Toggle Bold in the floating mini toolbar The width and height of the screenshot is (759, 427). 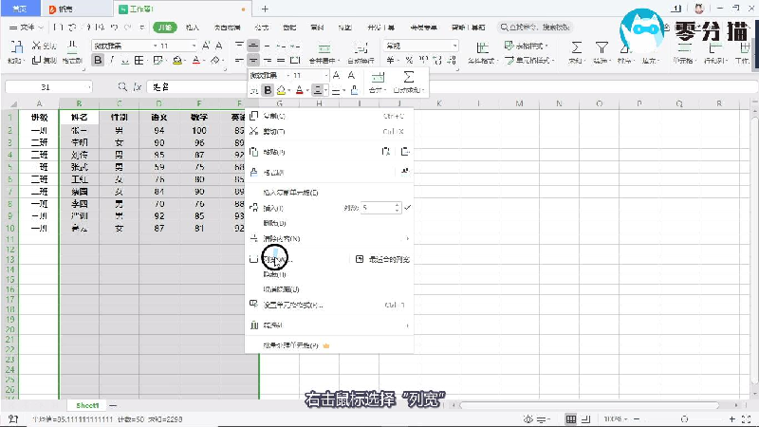click(268, 91)
